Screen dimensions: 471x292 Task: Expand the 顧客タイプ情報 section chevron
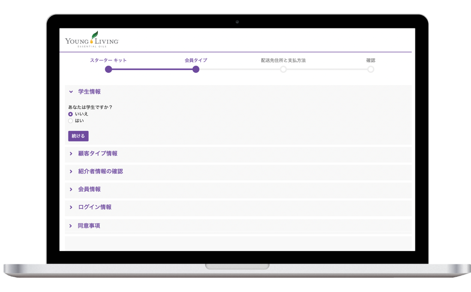click(71, 154)
